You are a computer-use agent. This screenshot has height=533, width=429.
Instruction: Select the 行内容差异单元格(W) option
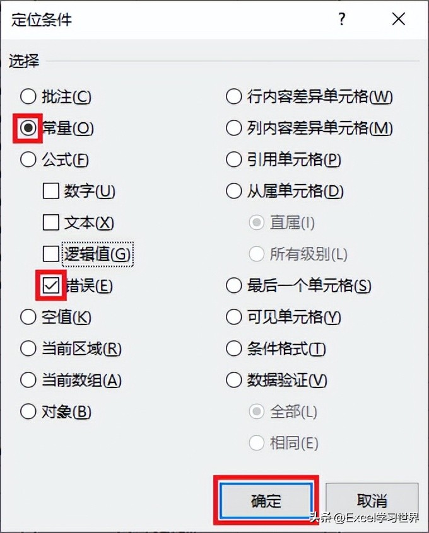(233, 96)
